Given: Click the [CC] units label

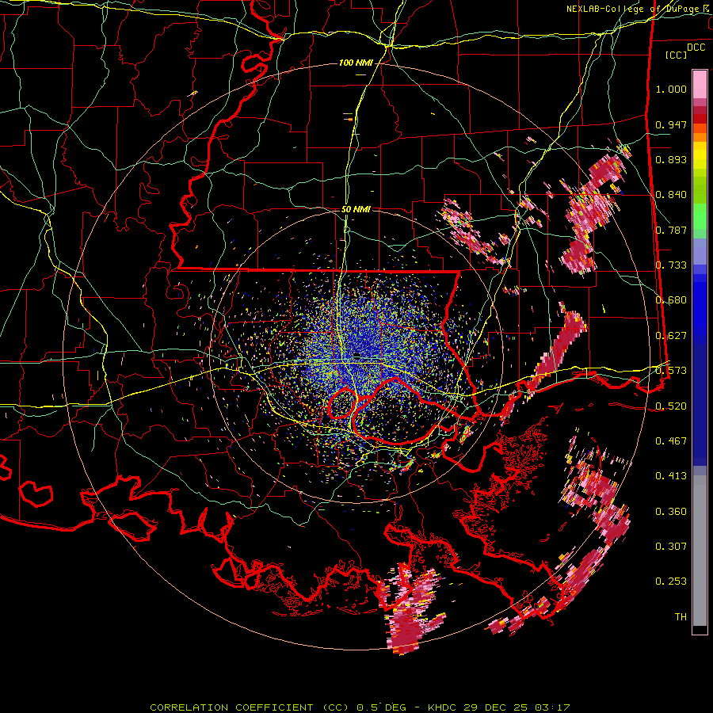Looking at the screenshot, I should point(677,55).
